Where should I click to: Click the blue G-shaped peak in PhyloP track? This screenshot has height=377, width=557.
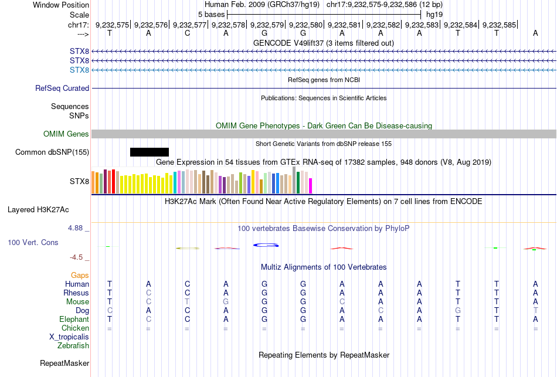[x=266, y=245]
